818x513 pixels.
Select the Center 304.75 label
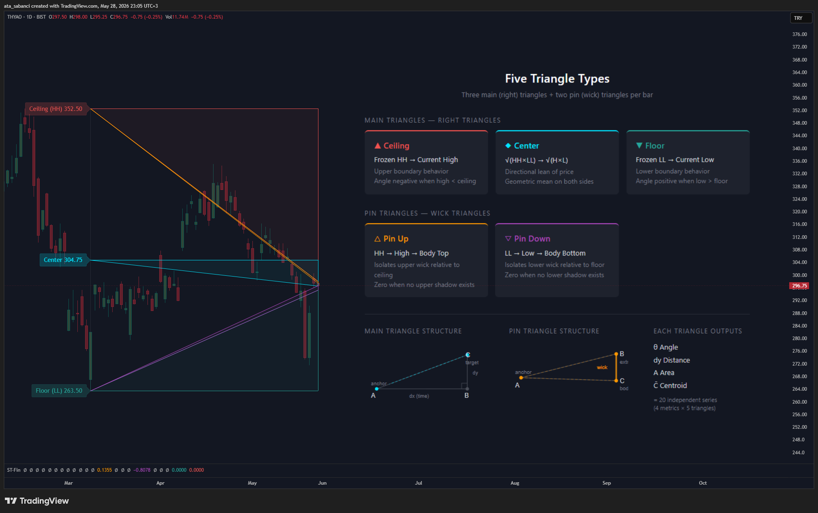click(63, 260)
